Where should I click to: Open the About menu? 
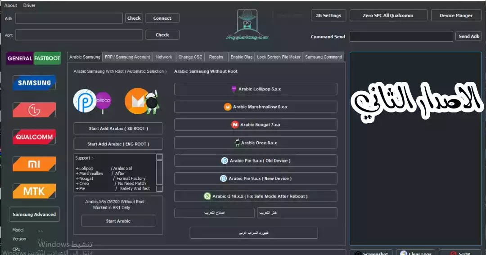[10, 5]
